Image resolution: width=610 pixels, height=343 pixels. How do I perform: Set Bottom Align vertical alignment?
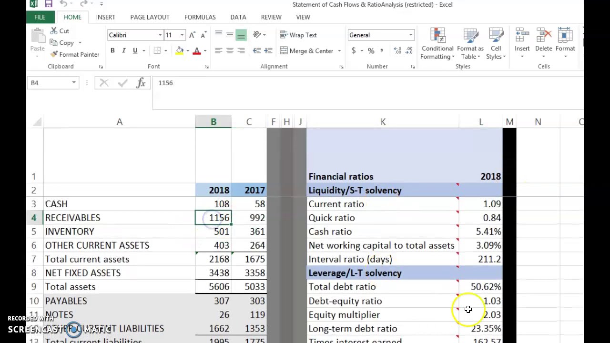[241, 35]
